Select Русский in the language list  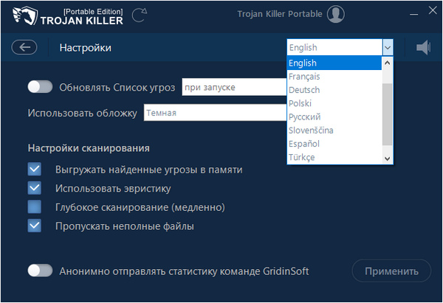point(334,116)
